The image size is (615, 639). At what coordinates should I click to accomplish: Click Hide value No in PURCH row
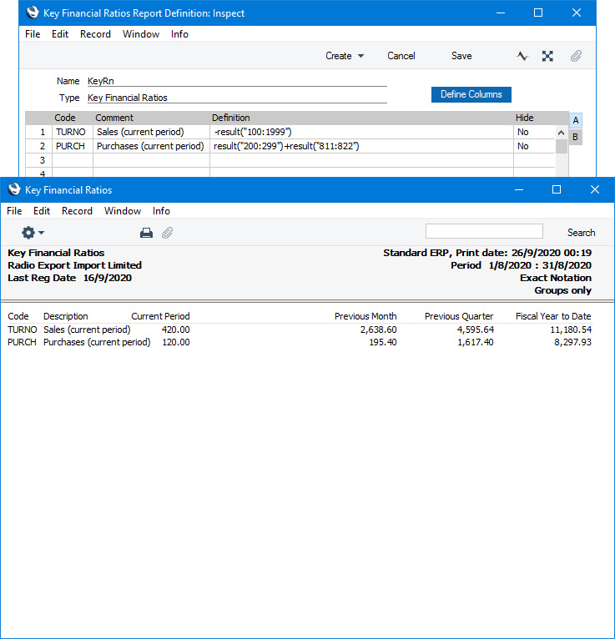534,146
